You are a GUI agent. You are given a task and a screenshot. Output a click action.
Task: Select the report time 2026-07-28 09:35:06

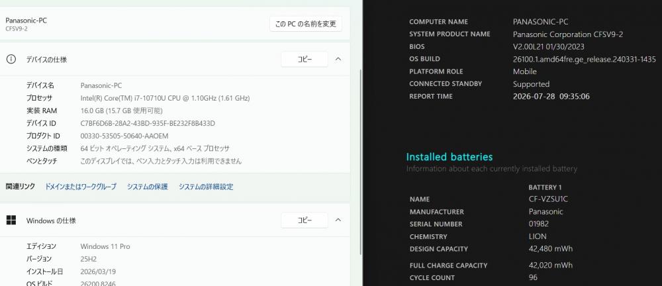click(551, 96)
